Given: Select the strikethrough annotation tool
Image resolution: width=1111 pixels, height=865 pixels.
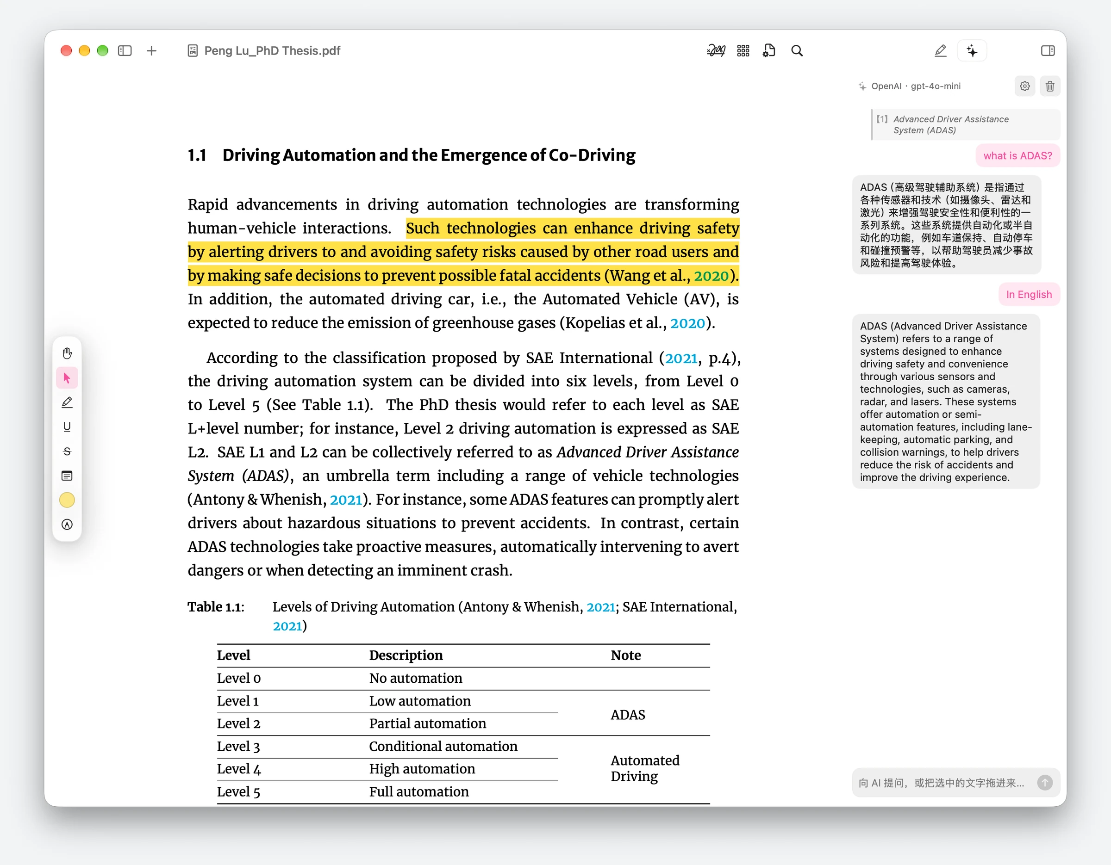Looking at the screenshot, I should 67,451.
